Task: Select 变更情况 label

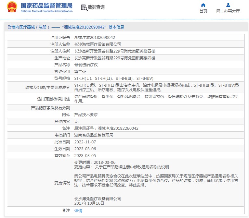Action: click(62, 183)
